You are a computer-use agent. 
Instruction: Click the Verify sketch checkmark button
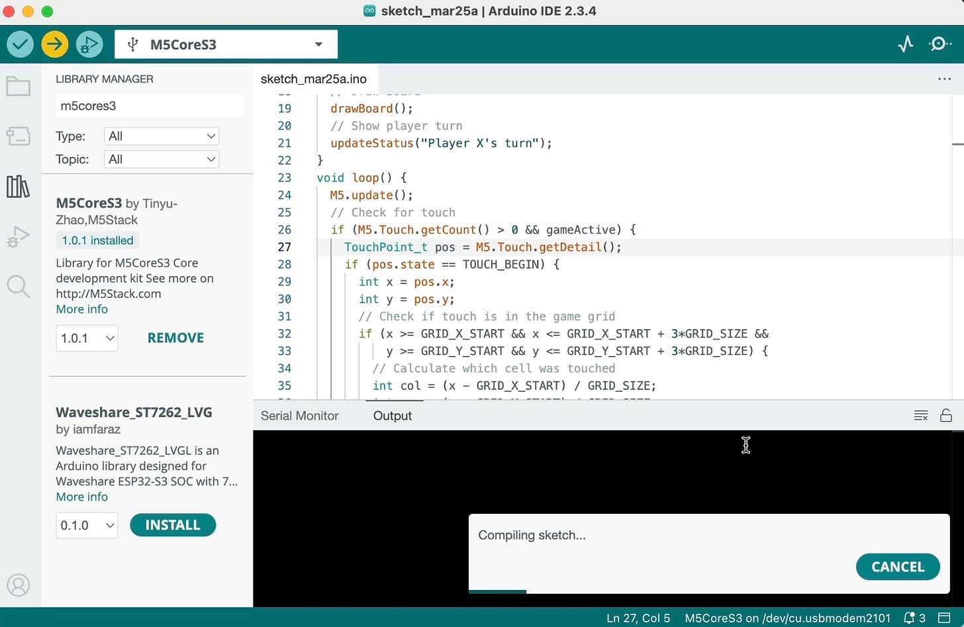(21, 44)
